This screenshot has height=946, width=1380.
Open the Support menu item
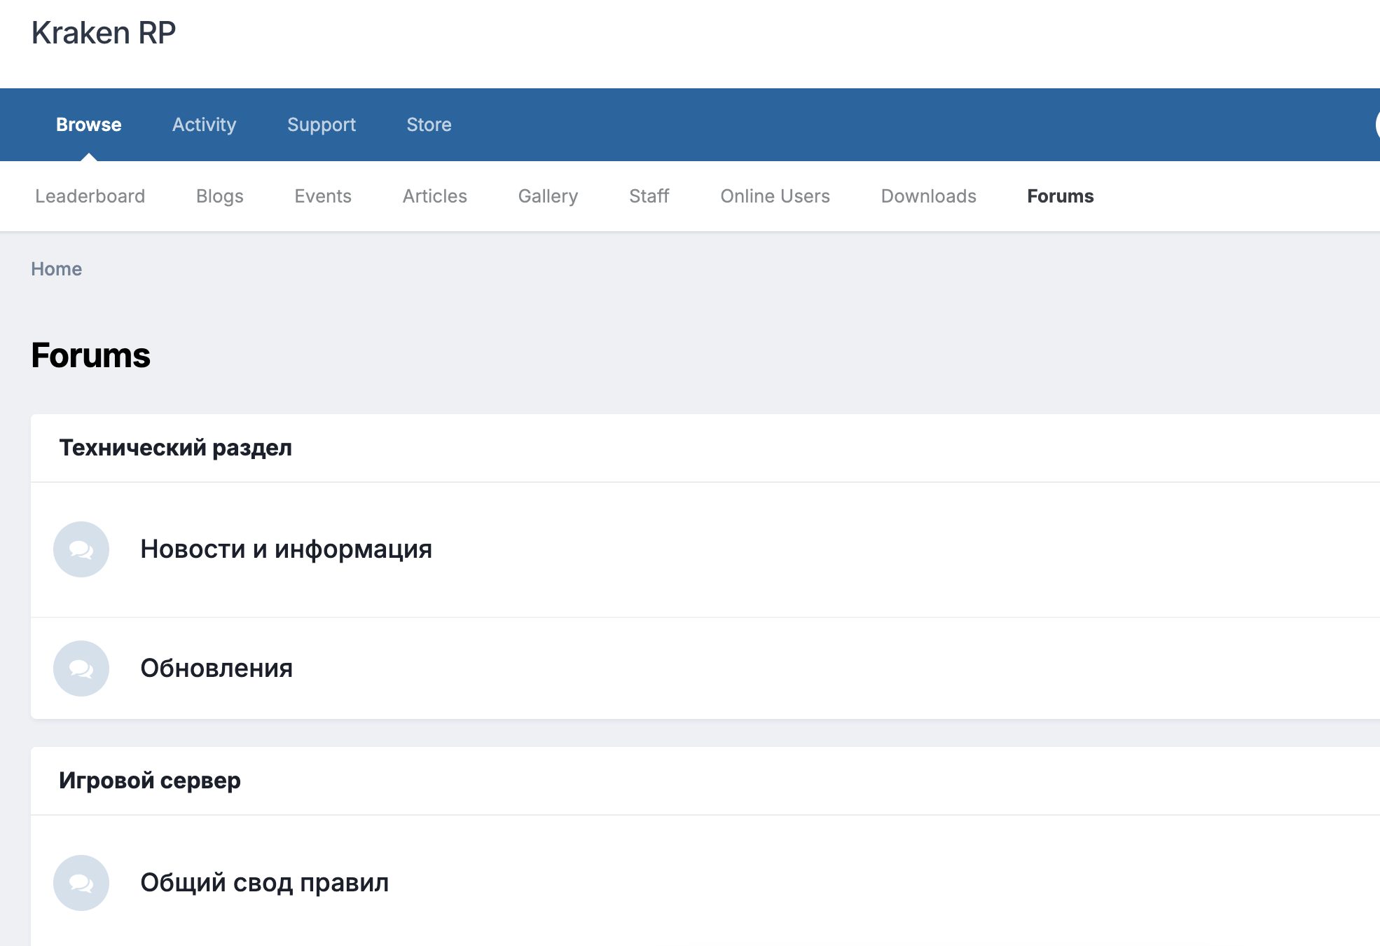pyautogui.click(x=322, y=125)
